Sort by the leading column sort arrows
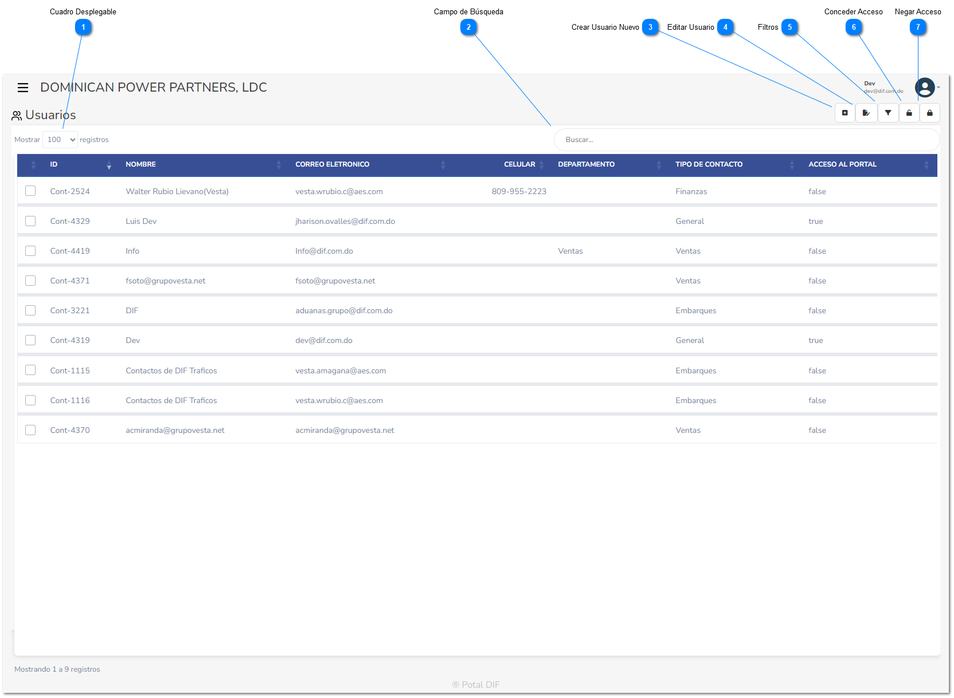This screenshot has width=954, height=698. pyautogui.click(x=33, y=165)
